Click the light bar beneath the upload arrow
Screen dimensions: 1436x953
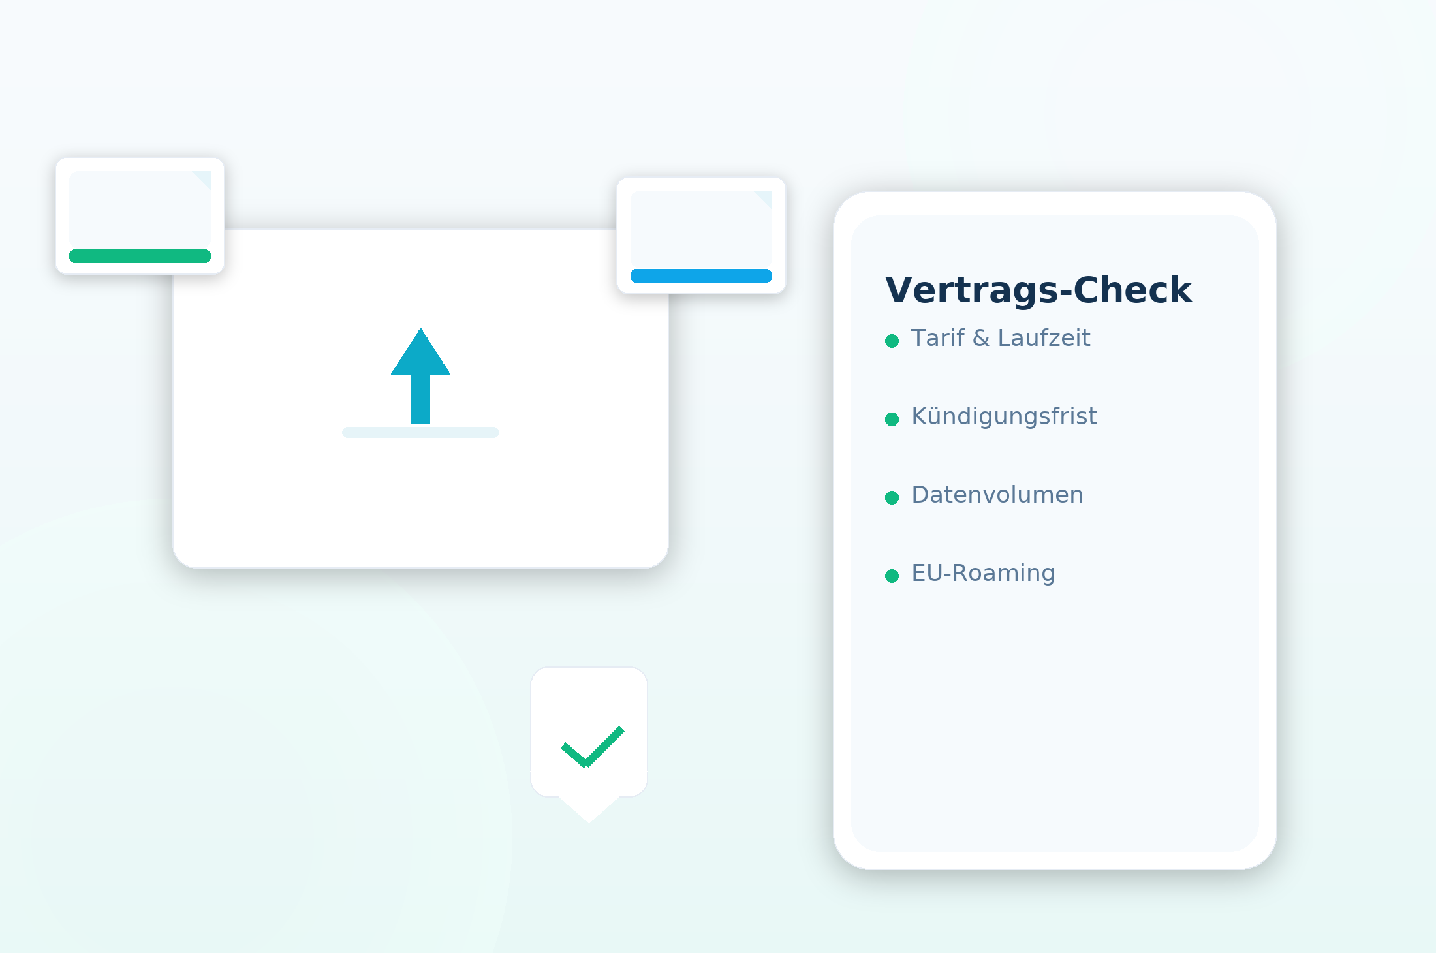[420, 432]
